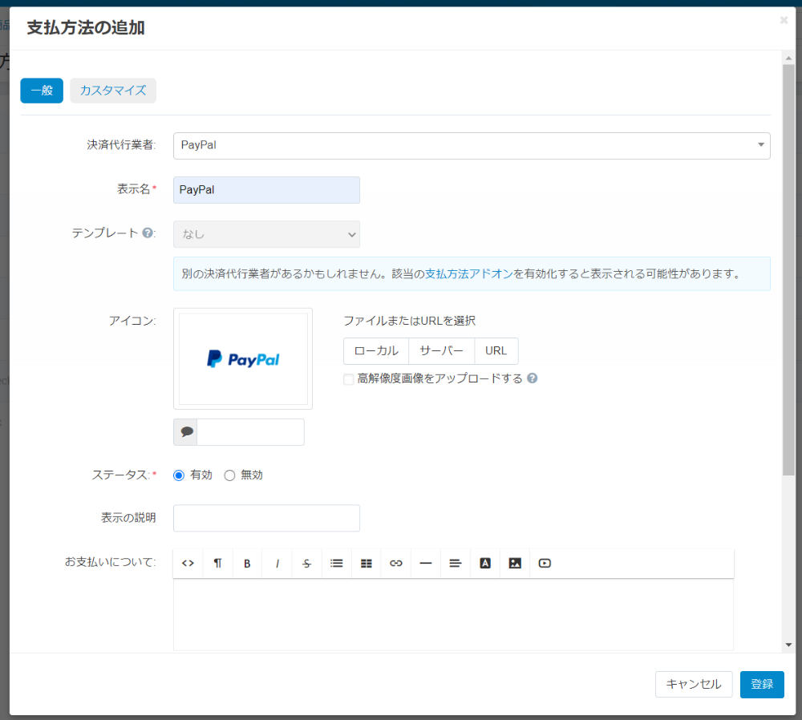The height and width of the screenshot is (720, 802).
Task: Click the 表示名 input field
Action: (x=266, y=190)
